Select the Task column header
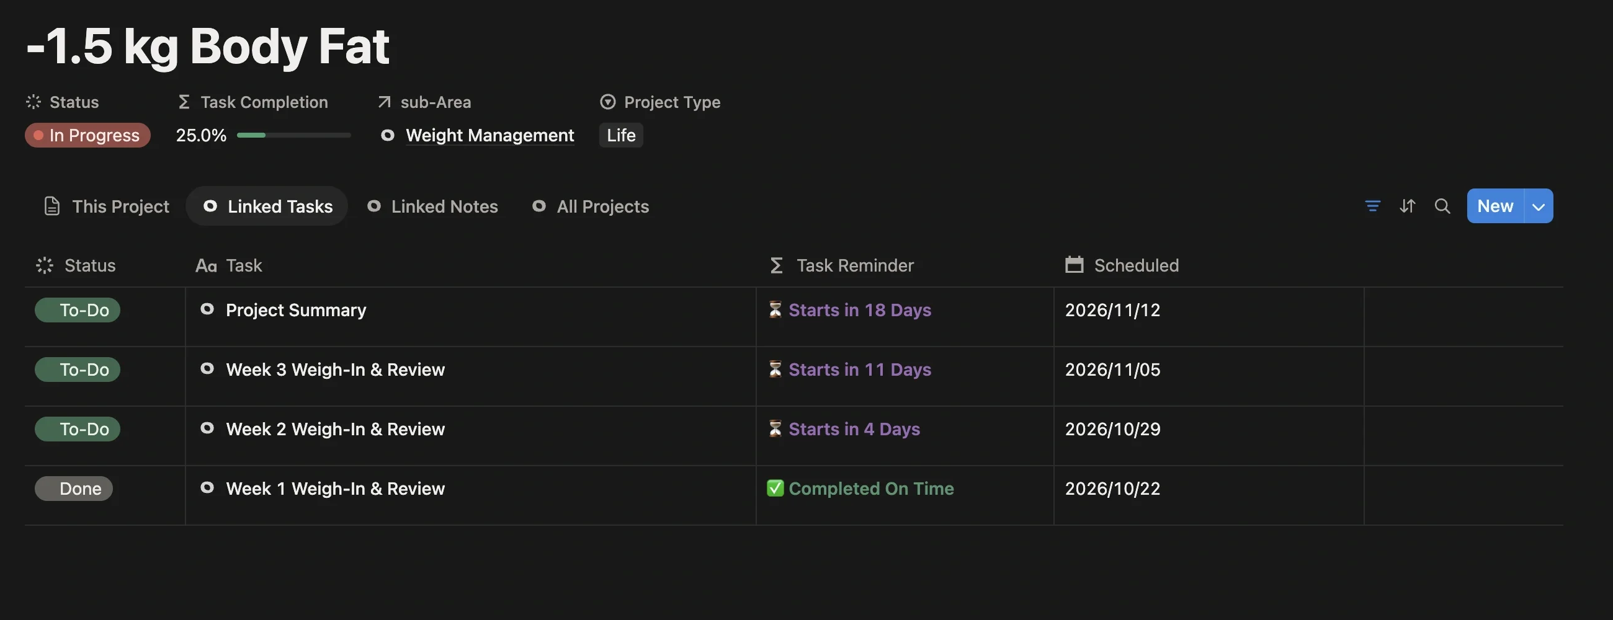Screen dimensions: 1613x620 (229, 265)
